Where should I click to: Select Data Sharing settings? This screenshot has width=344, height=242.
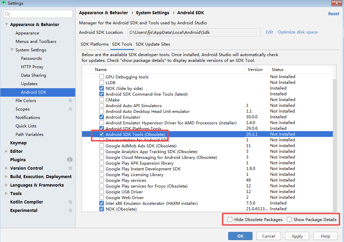(x=33, y=75)
